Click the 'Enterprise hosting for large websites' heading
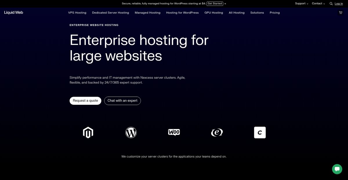 pos(139,48)
